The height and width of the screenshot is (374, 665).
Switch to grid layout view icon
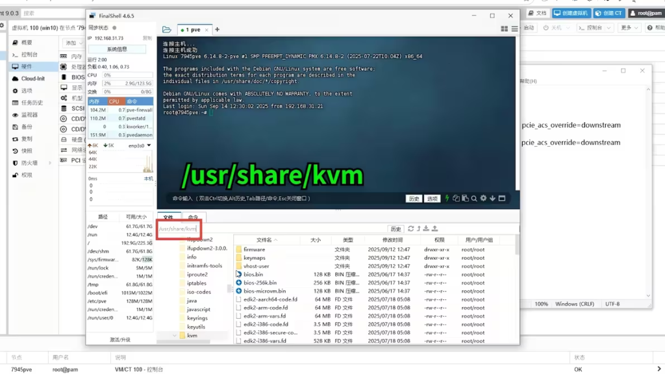click(505, 29)
